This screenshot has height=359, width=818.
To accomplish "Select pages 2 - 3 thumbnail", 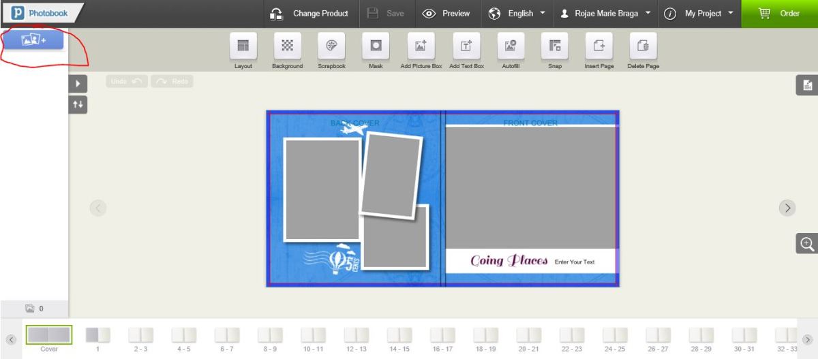I will [x=140, y=335].
